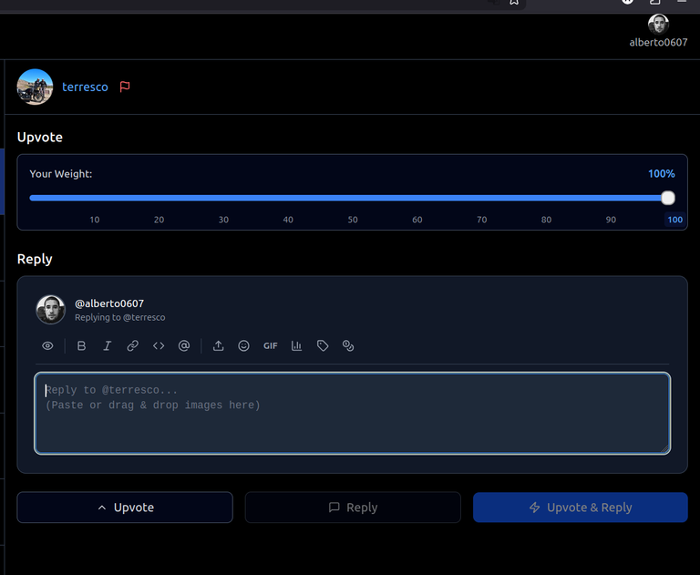Select the 40 weight mark
The width and height of the screenshot is (700, 575).
point(288,220)
